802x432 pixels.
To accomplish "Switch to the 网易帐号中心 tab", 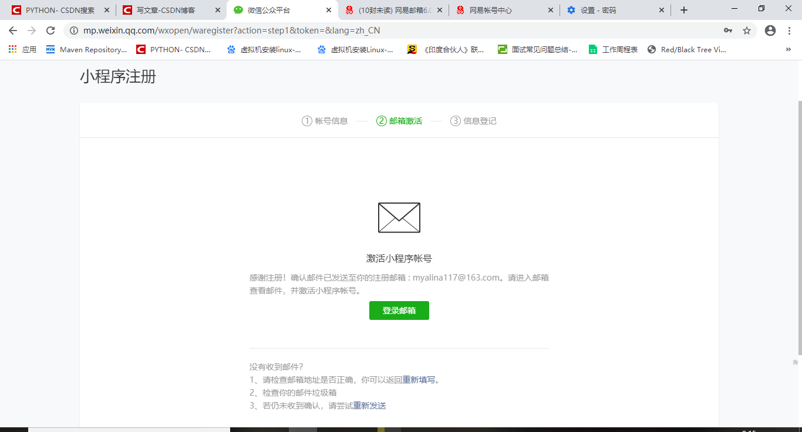I will (504, 10).
